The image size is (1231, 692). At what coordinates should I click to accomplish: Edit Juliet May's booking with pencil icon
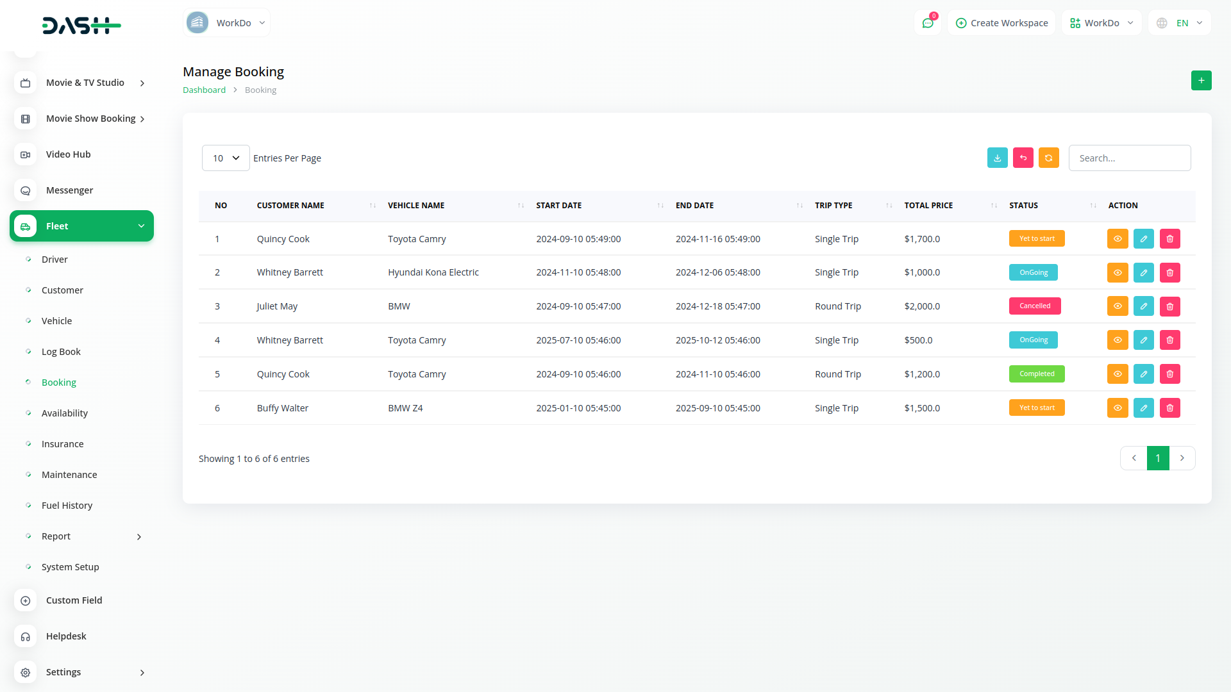click(1143, 306)
